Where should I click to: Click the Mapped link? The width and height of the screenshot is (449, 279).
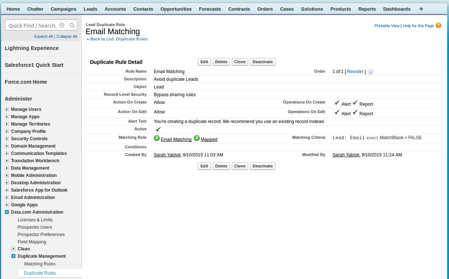[x=209, y=139]
